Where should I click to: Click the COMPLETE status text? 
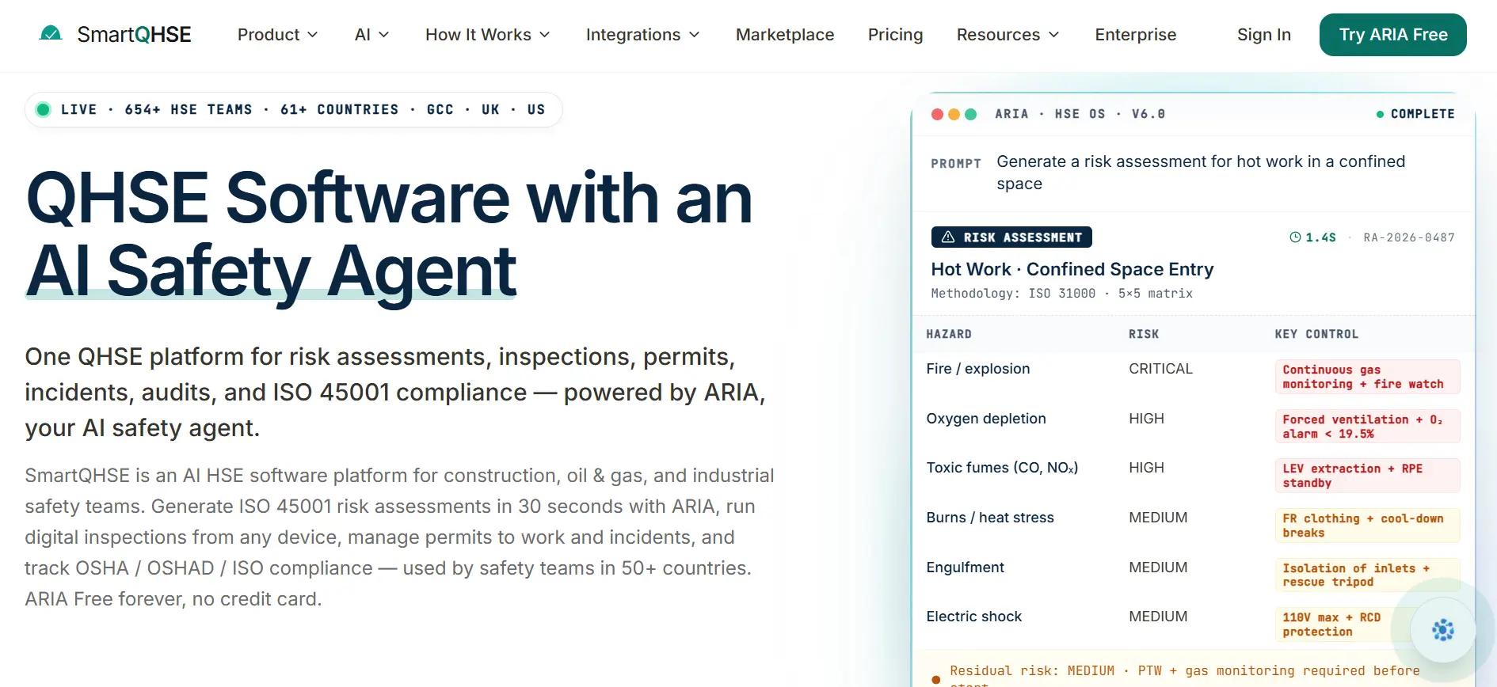click(x=1423, y=114)
